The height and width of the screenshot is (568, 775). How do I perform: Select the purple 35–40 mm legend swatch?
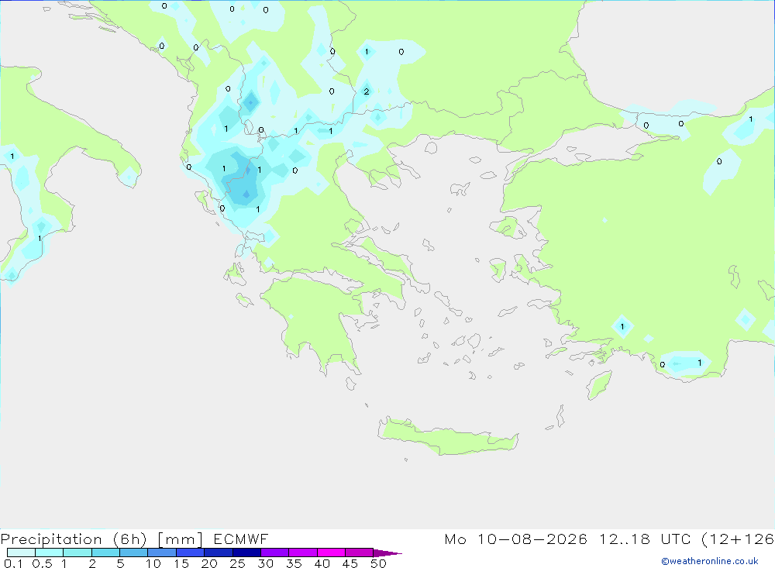tap(302, 553)
